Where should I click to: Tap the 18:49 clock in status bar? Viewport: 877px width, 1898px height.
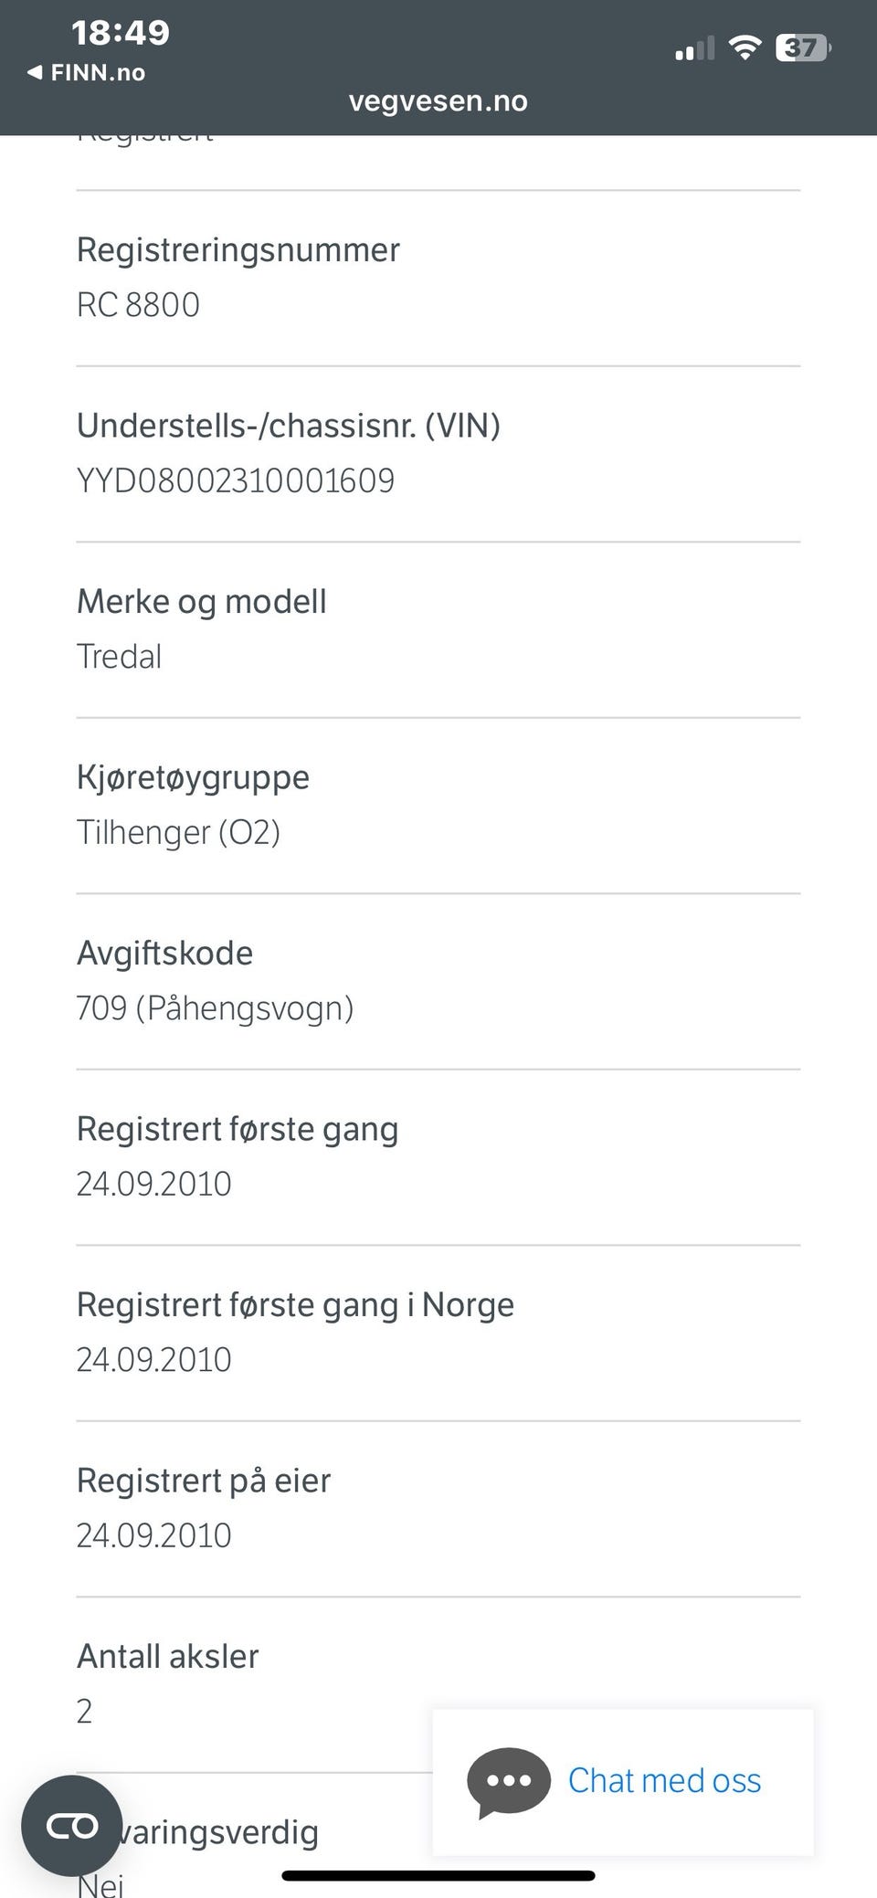coord(121,33)
